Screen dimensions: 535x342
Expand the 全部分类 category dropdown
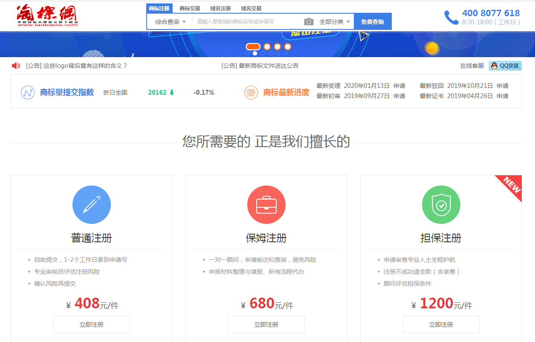pos(335,22)
